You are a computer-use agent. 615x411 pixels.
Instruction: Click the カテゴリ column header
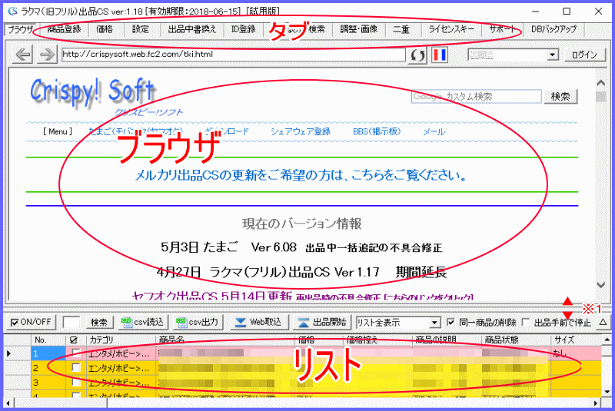click(121, 340)
